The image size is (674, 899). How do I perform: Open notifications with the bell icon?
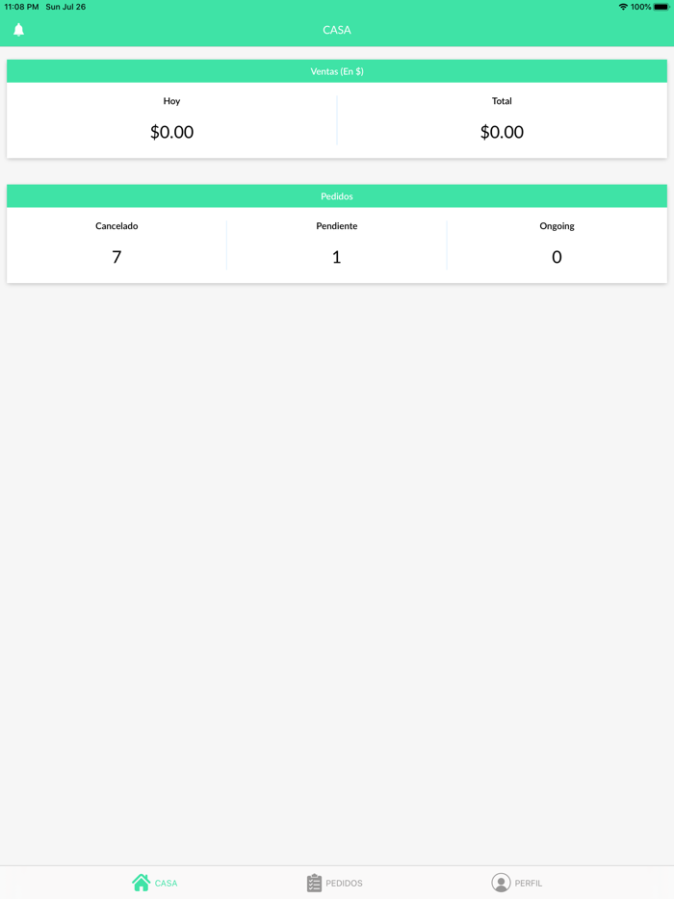18,30
